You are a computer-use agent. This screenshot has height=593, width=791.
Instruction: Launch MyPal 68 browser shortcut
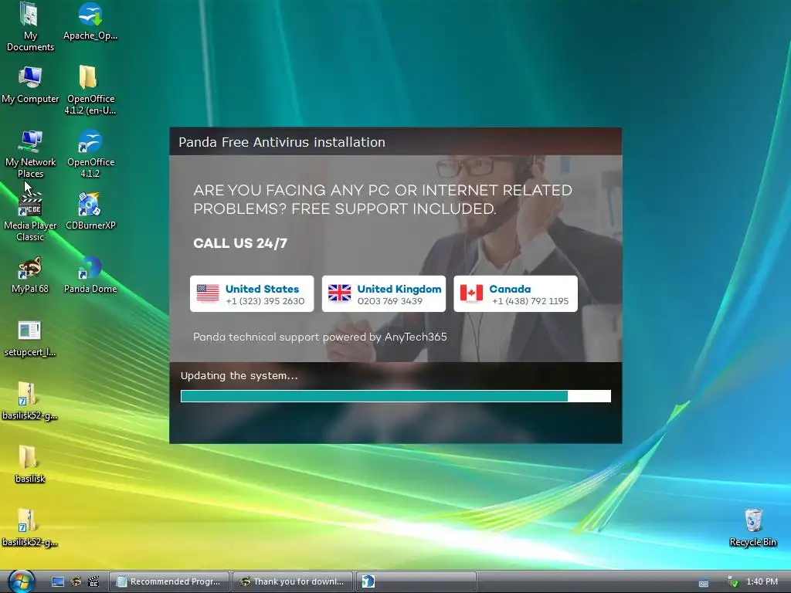click(30, 274)
